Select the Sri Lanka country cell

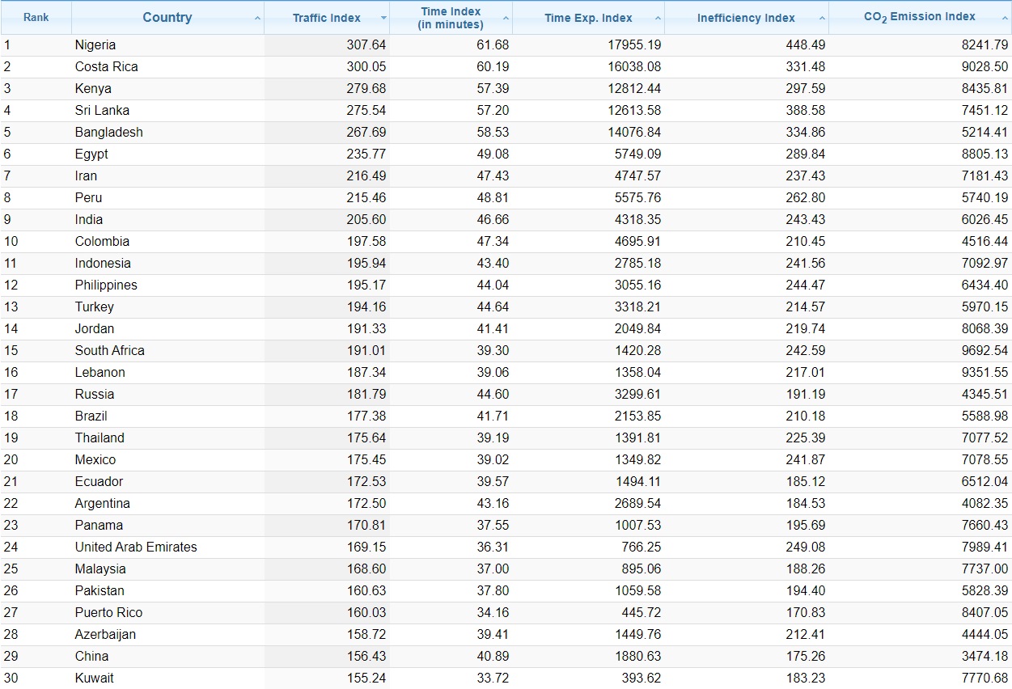pyautogui.click(x=167, y=111)
